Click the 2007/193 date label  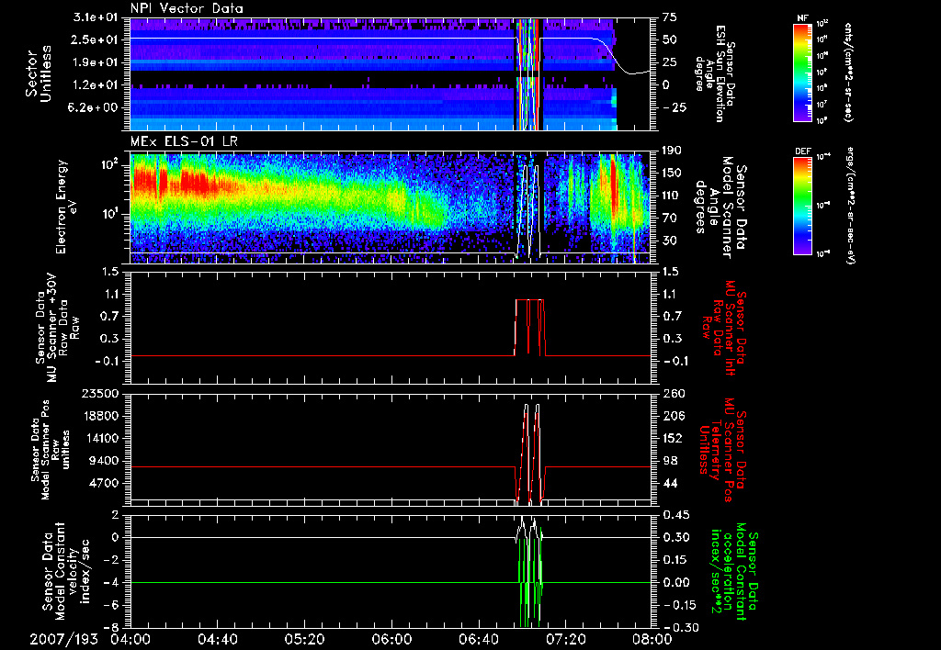pyautogui.click(x=63, y=639)
